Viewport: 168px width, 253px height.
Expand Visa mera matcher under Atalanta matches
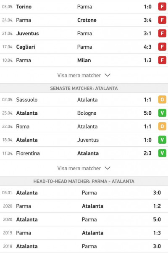point(84,168)
